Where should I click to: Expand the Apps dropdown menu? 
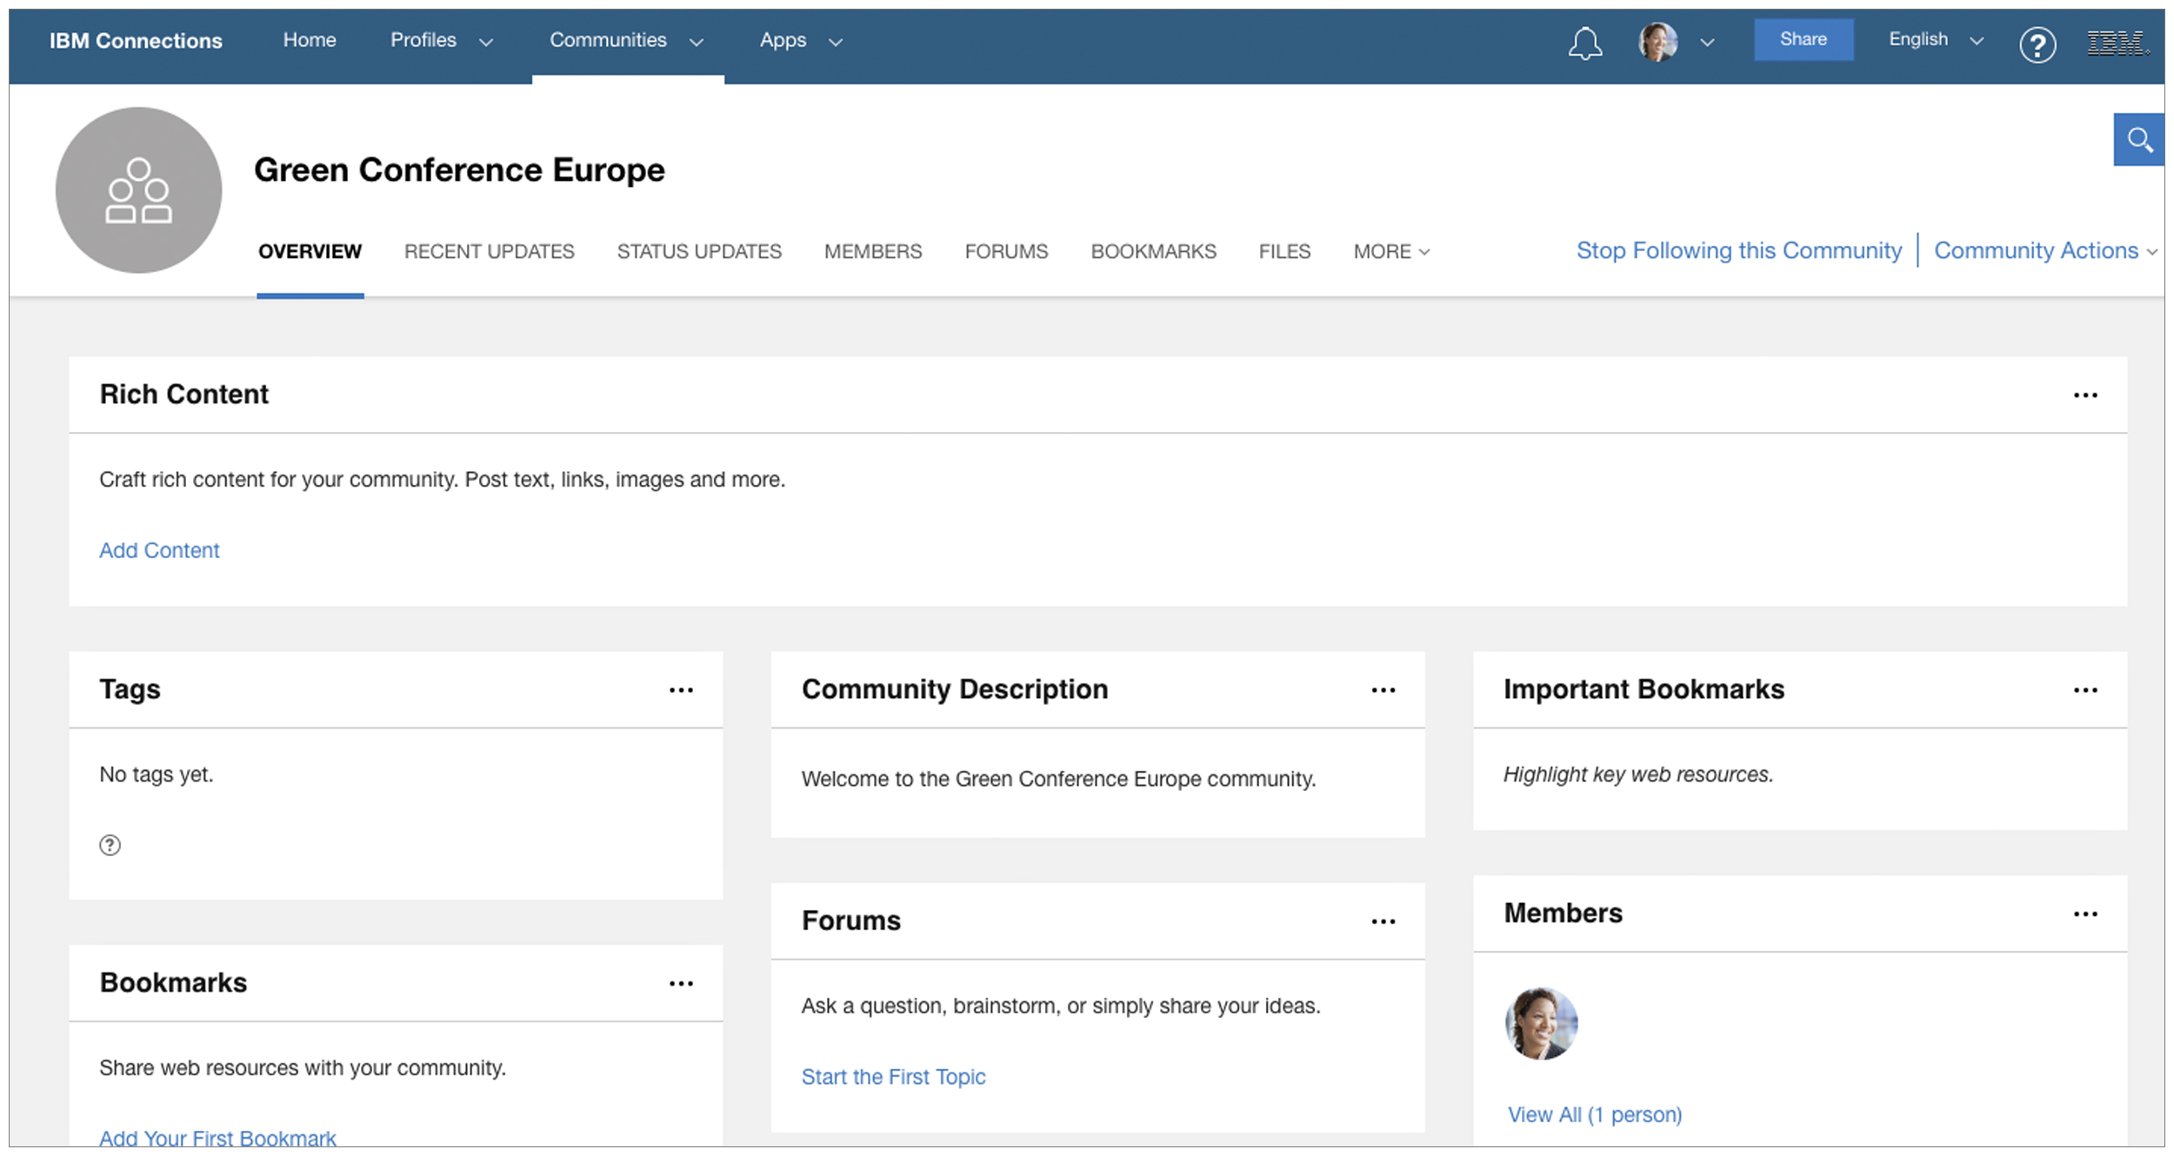836,42
